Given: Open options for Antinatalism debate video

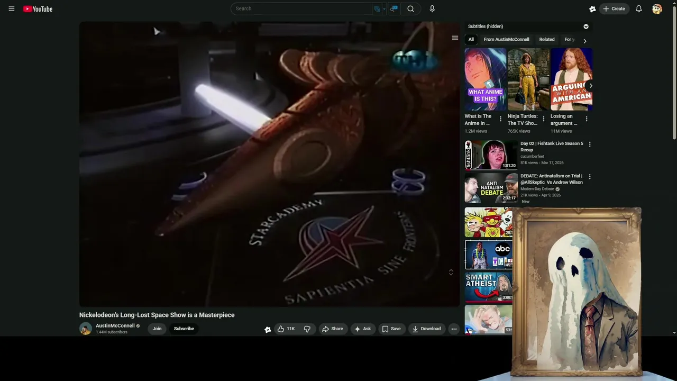Looking at the screenshot, I should pyautogui.click(x=590, y=177).
